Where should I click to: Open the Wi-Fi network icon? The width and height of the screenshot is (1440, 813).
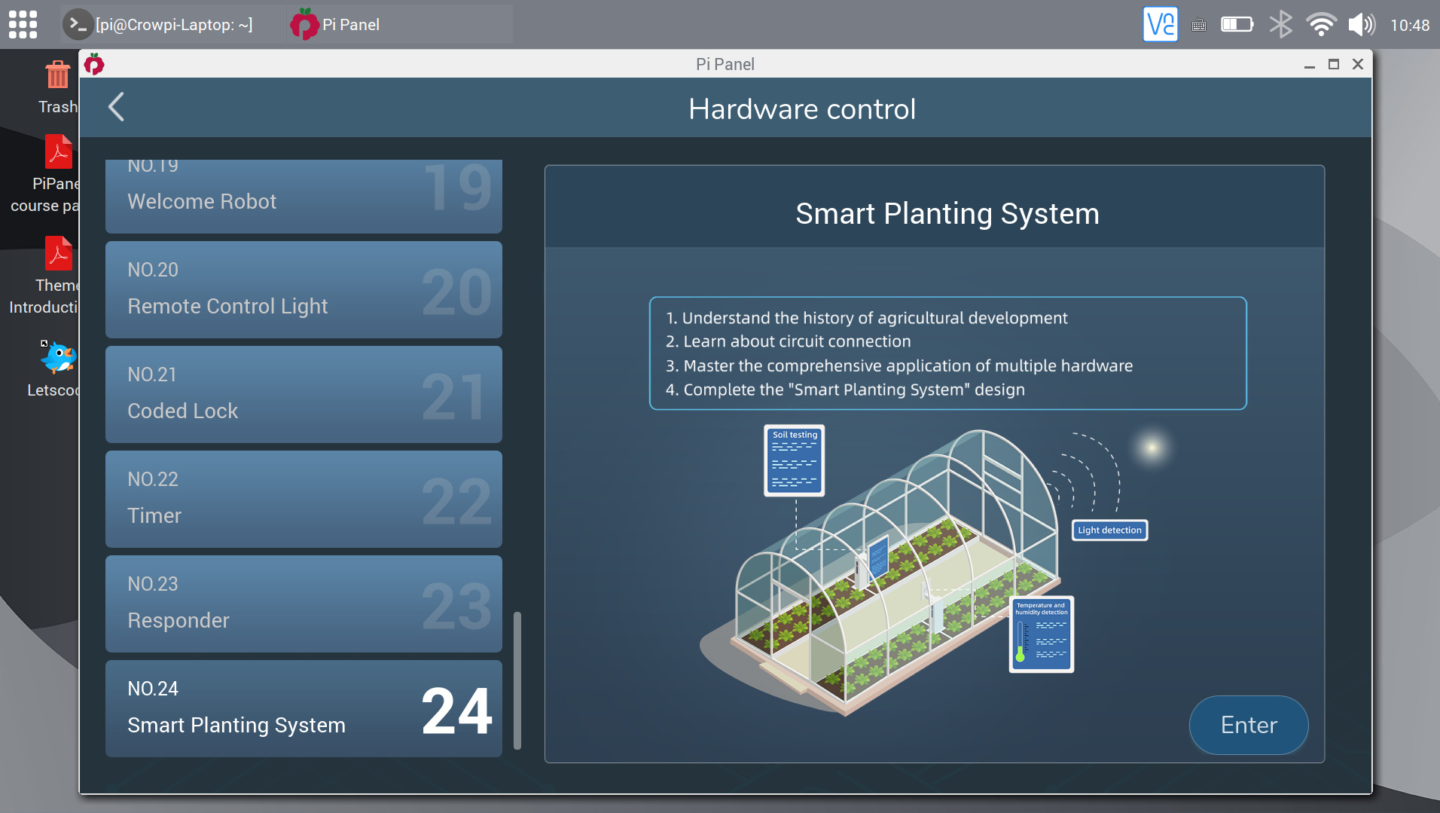1321,25
